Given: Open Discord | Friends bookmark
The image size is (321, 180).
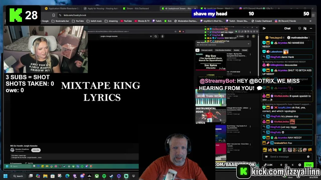Looking at the screenshot, I should 285,21.
